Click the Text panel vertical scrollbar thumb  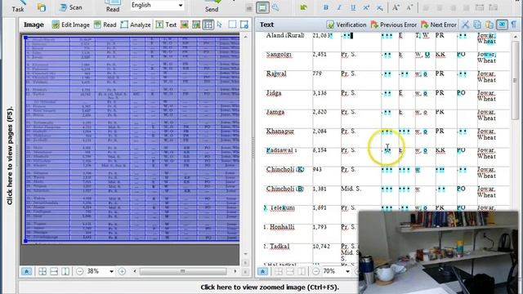tap(515, 80)
